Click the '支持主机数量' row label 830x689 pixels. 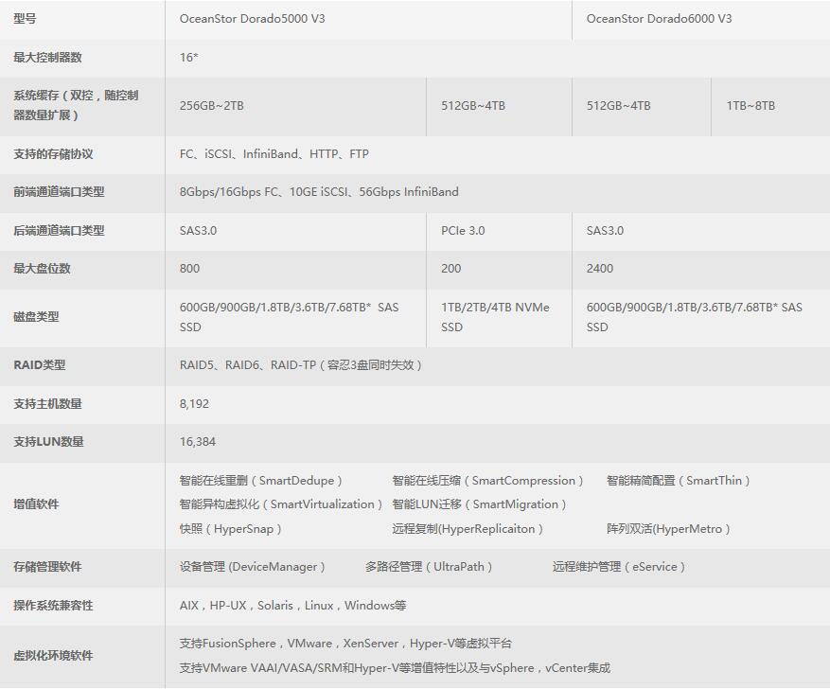pos(47,404)
